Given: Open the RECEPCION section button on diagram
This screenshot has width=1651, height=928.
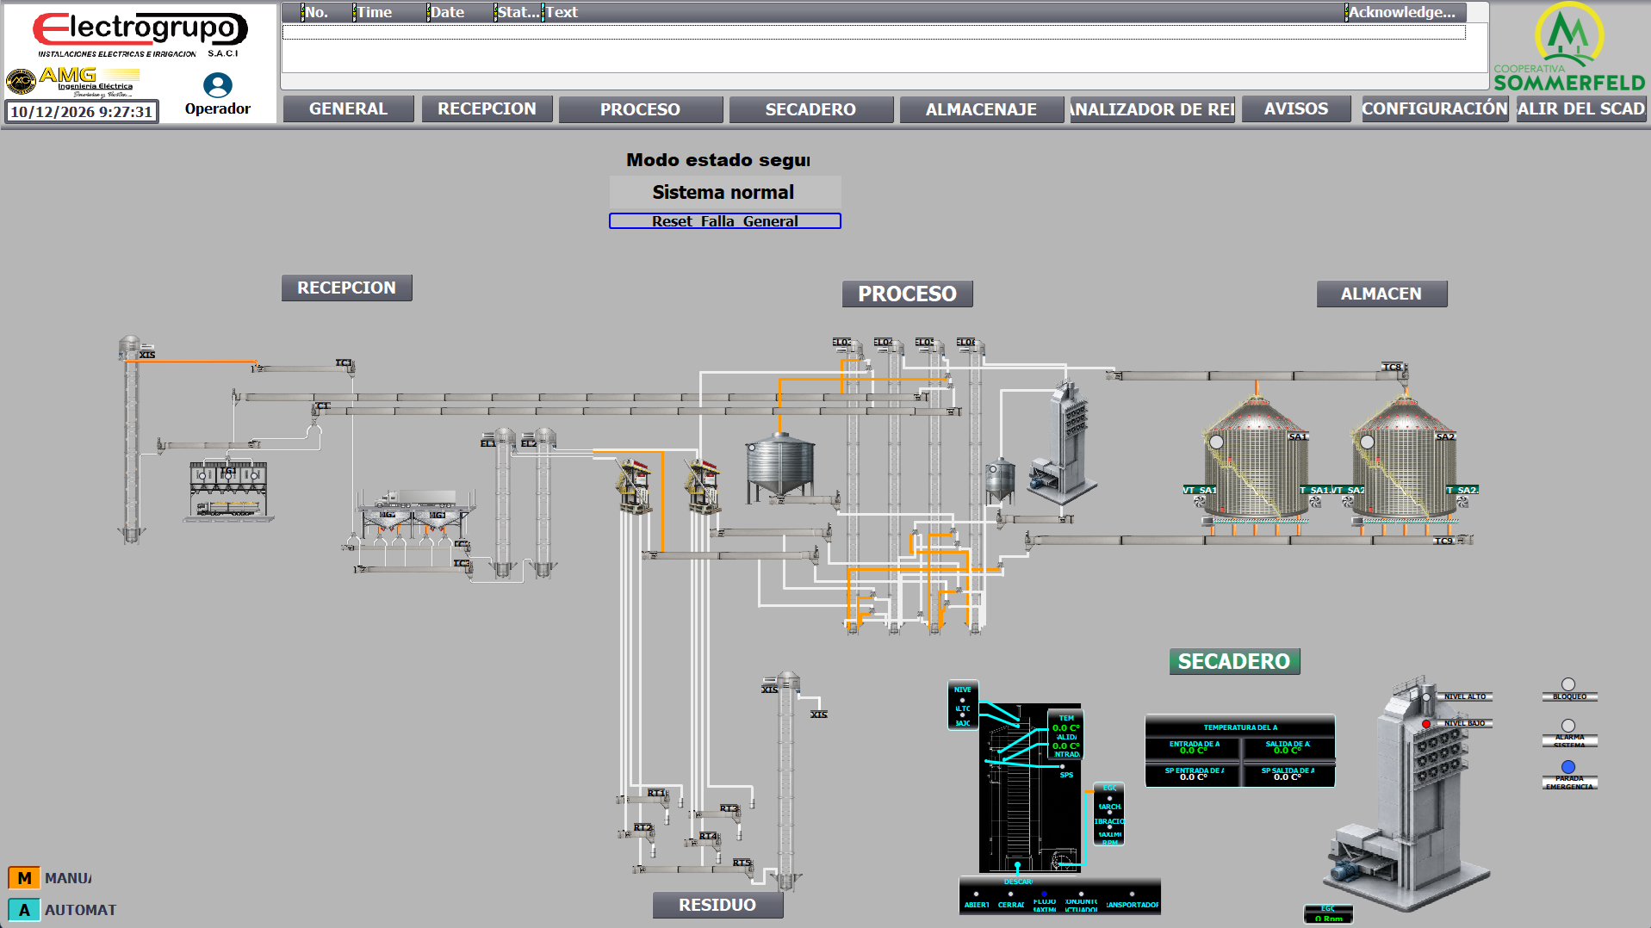Looking at the screenshot, I should [x=347, y=288].
